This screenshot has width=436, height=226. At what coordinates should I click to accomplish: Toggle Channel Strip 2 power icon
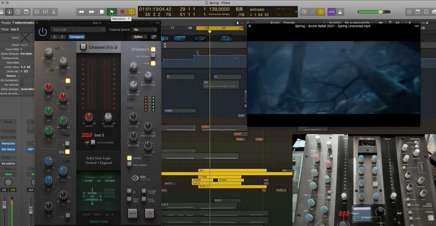pos(83,47)
